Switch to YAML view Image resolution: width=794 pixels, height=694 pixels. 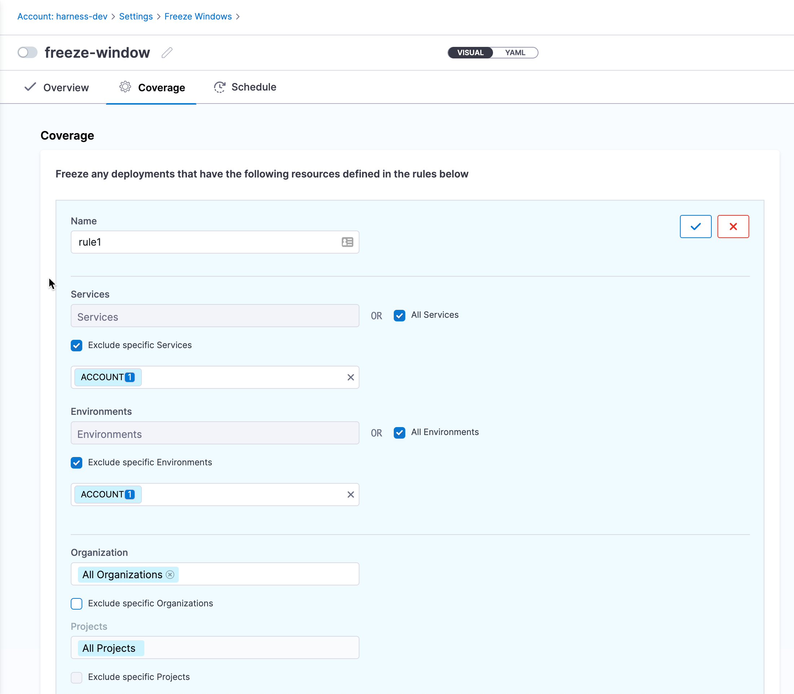515,53
